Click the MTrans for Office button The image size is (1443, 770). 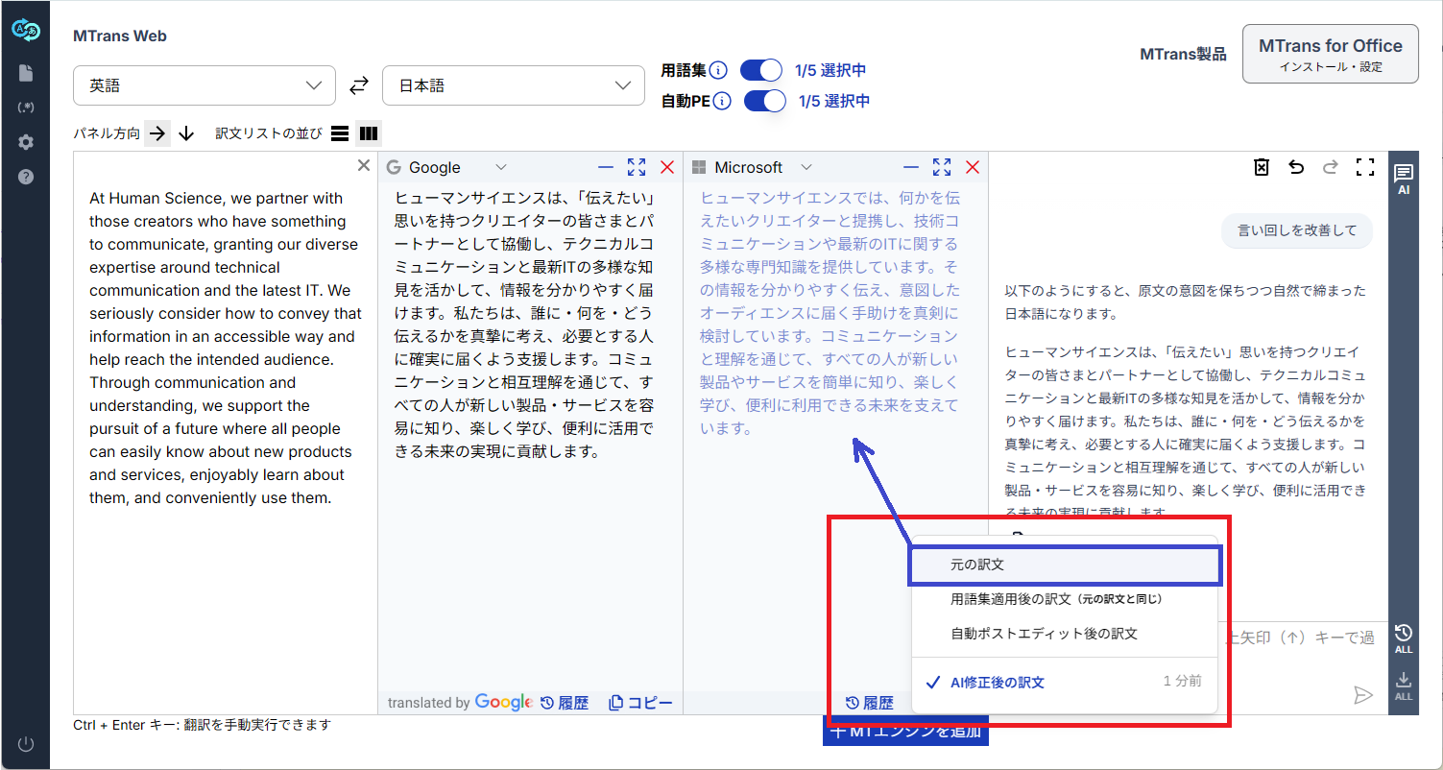click(x=1330, y=55)
